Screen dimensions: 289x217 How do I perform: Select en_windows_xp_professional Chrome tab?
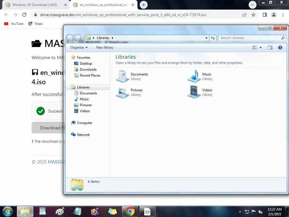(104, 5)
